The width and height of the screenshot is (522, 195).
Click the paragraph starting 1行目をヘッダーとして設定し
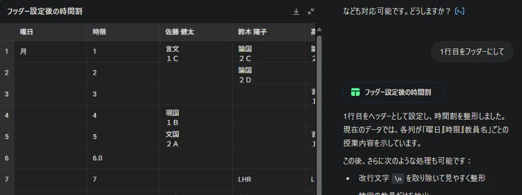coord(426,130)
